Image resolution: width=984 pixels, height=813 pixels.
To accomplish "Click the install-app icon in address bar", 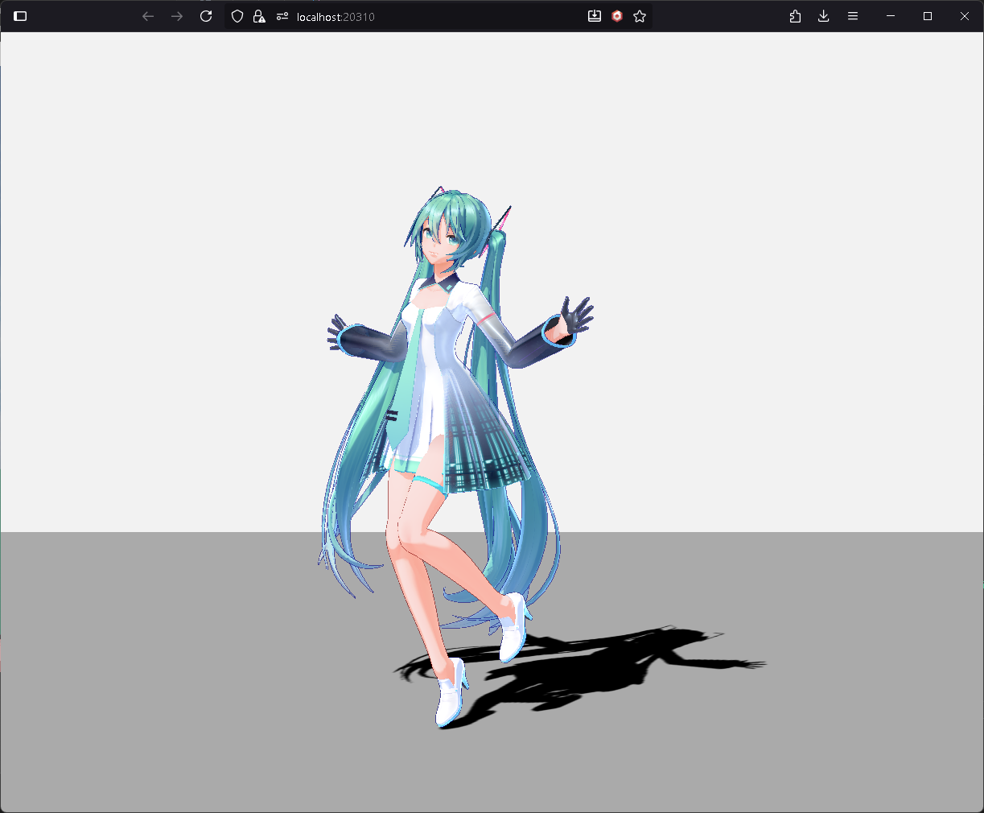I will pos(595,16).
